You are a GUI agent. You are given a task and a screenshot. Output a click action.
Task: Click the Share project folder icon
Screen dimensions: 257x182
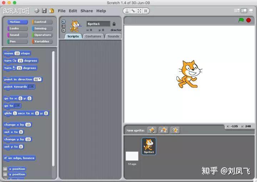(51, 11)
